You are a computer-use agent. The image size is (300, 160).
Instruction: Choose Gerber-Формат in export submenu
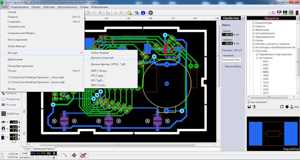point(110,53)
